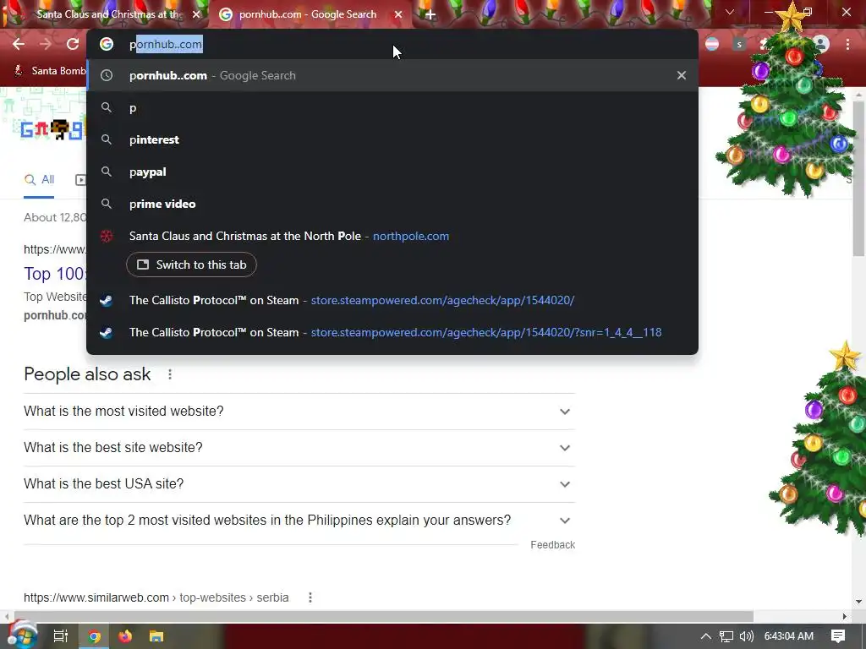The height and width of the screenshot is (649, 866).
Task: Expand 'What is the most visited website?'
Action: click(x=299, y=412)
